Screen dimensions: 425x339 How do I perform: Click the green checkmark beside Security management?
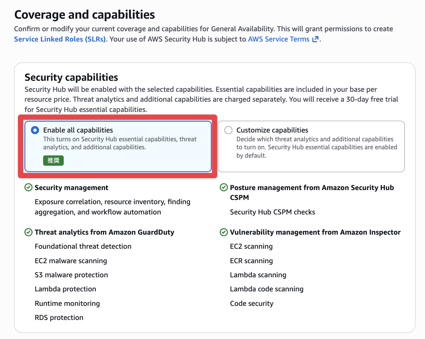[28, 187]
